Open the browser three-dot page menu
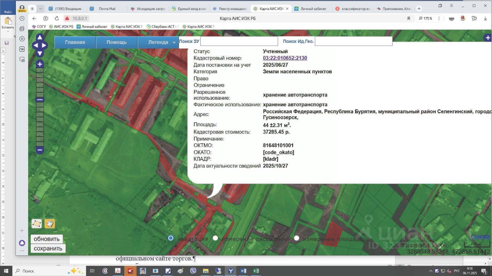Image resolution: width=492 pixels, height=276 pixels. pyautogui.click(x=439, y=18)
